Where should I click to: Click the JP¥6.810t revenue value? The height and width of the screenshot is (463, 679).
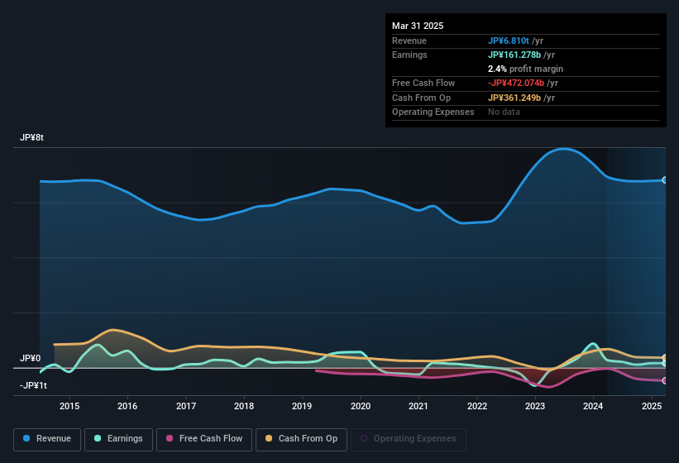[509, 41]
